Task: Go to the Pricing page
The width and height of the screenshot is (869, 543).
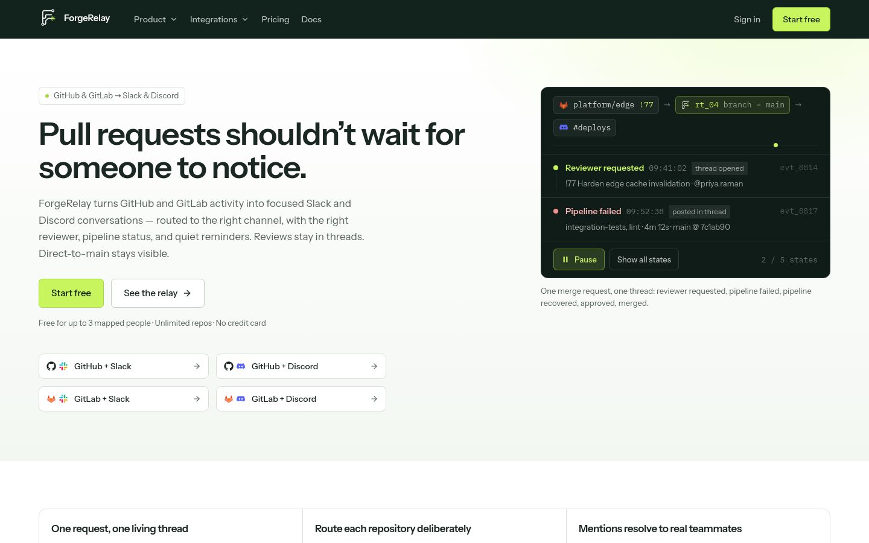Action: pyautogui.click(x=275, y=19)
